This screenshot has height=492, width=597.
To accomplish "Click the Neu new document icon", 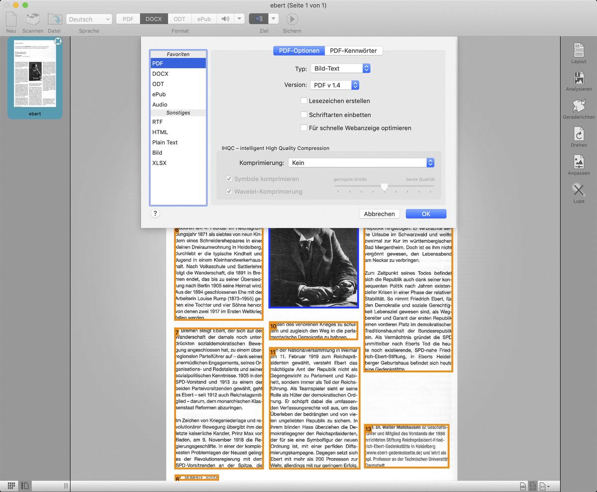I will pos(11,19).
